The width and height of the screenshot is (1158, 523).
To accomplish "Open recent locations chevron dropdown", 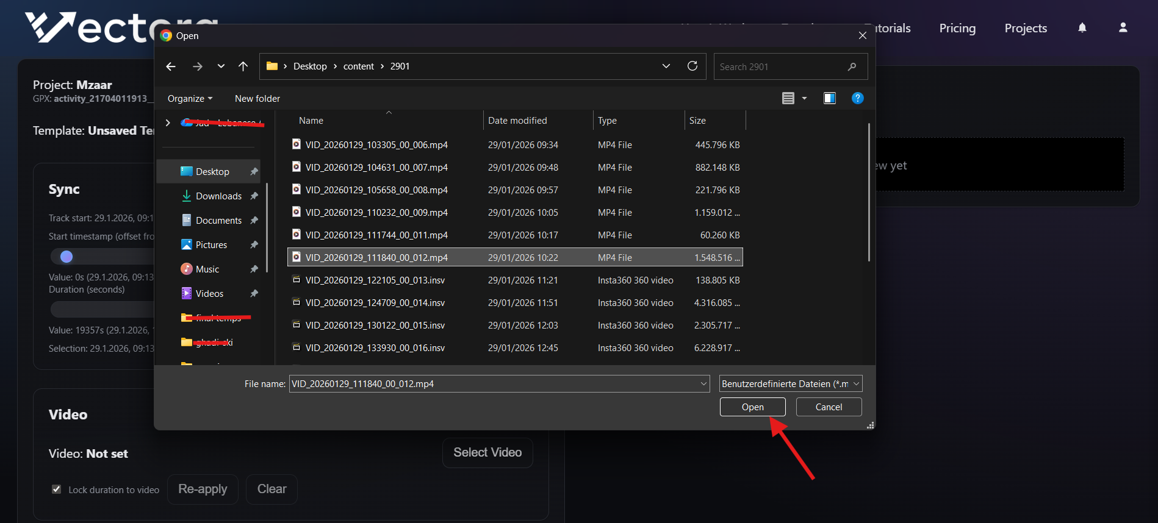I will click(221, 66).
